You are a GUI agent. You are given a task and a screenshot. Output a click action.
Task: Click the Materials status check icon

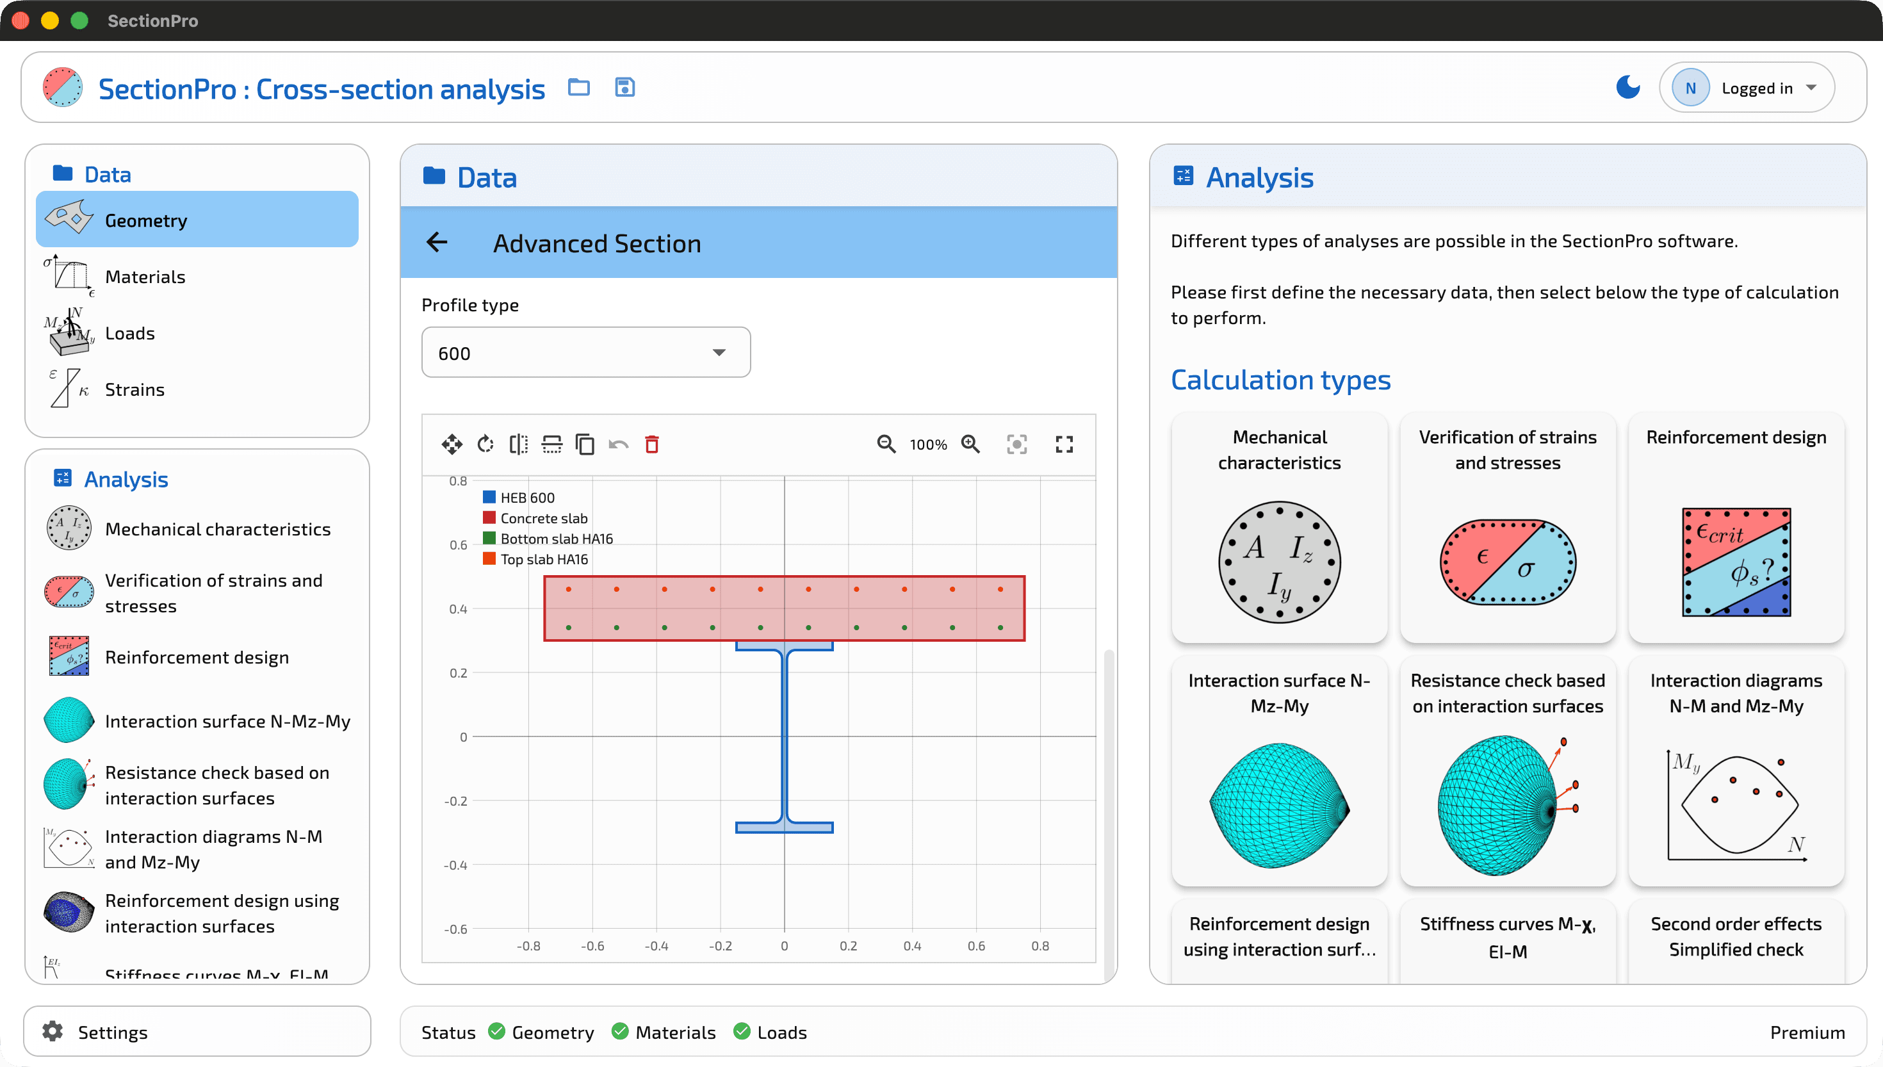620,1032
